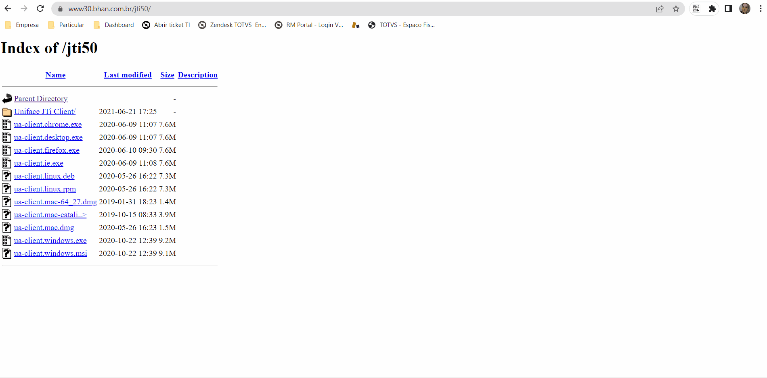The width and height of the screenshot is (767, 378).
Task: Download ua-client.mac-catali..> file
Action: 50,215
